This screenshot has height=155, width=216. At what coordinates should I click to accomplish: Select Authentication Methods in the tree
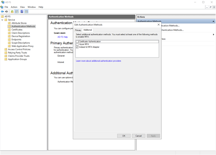click(23, 26)
